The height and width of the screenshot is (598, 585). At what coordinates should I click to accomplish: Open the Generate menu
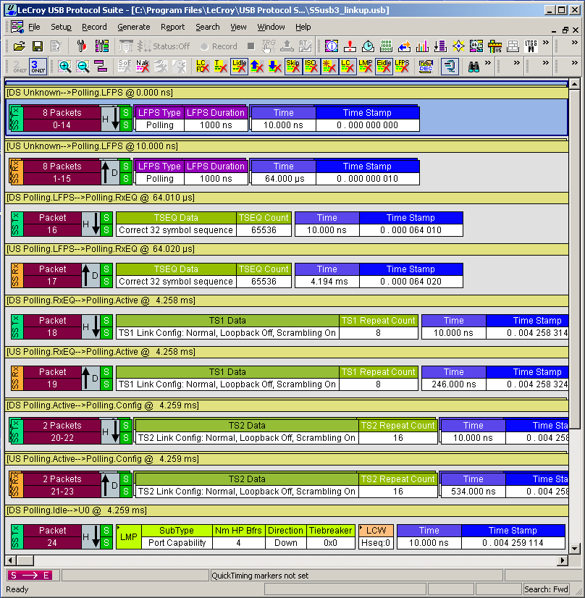click(x=134, y=27)
